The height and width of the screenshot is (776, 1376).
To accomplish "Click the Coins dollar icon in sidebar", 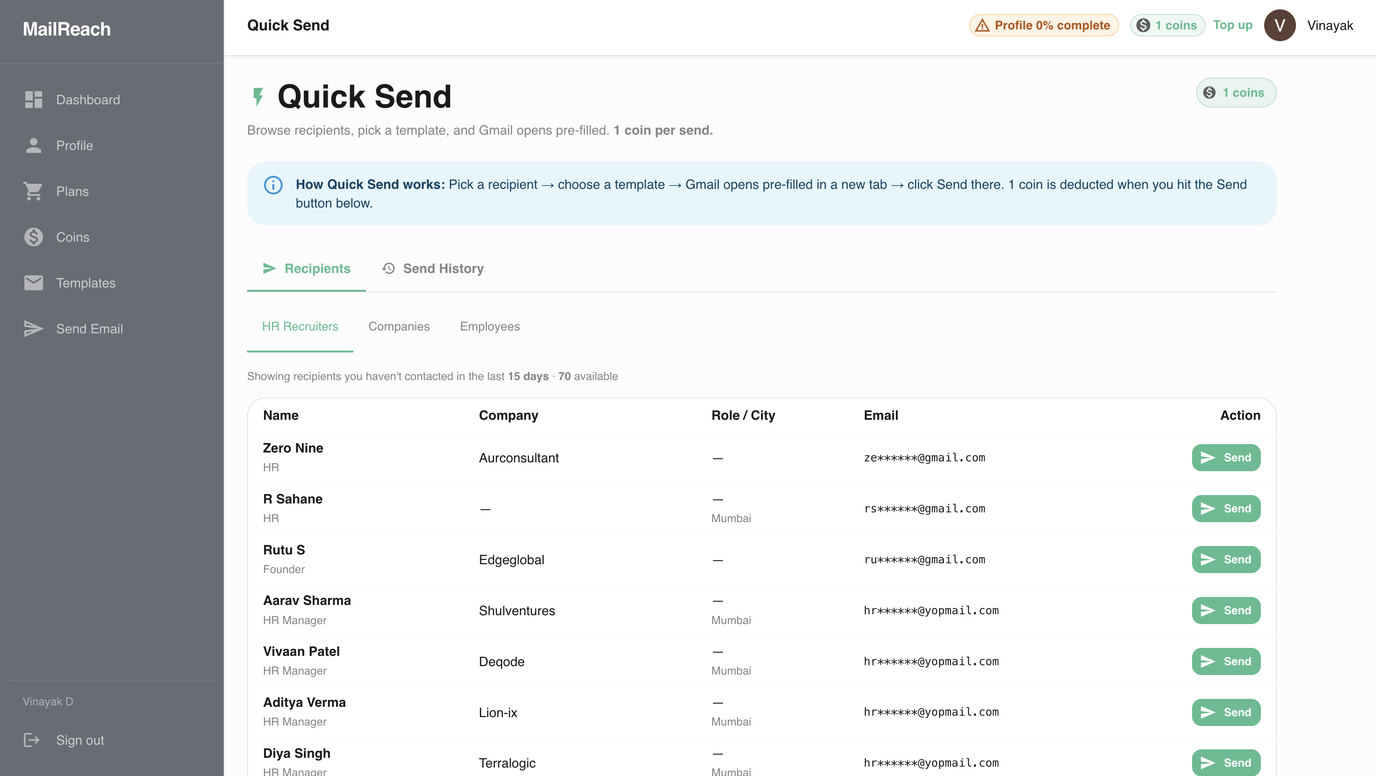I will [33, 237].
